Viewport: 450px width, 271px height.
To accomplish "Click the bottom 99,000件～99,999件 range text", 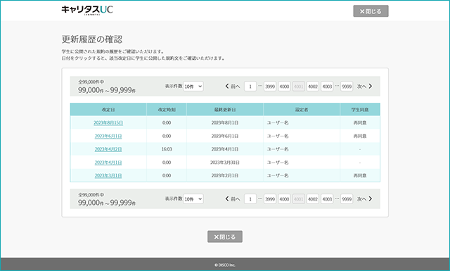I will tap(107, 203).
